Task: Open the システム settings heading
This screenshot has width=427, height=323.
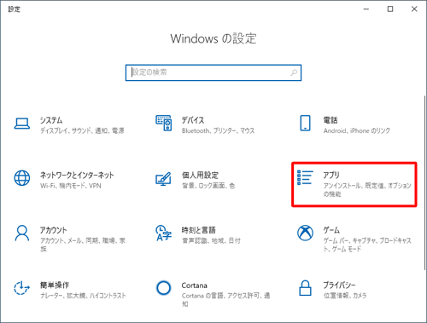Action: tap(51, 120)
